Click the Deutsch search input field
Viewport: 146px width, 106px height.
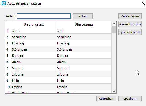(44, 16)
